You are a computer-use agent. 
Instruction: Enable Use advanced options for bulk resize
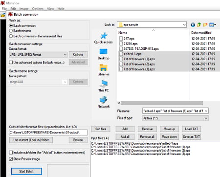(x=11, y=63)
